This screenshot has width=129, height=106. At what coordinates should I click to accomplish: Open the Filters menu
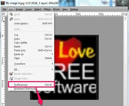click(47, 9)
